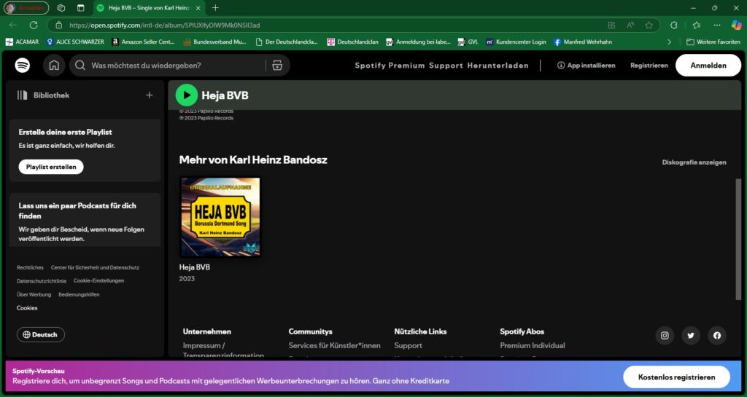Open Diskografie anzeigen link
This screenshot has height=397, width=747.
(x=694, y=162)
